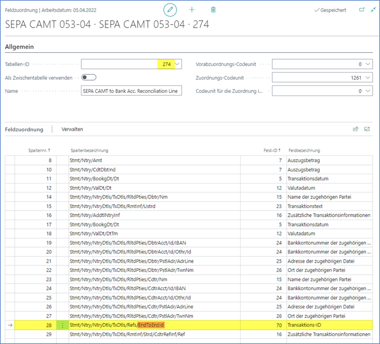380x344 pixels.
Task: Click the Name input field
Action: click(131, 91)
